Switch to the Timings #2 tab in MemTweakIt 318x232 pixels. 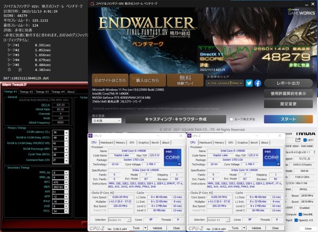[26, 92]
